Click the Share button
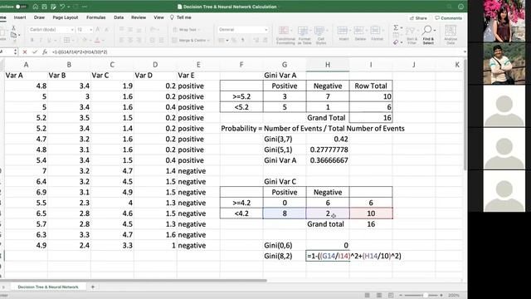The image size is (531, 299). (418, 18)
